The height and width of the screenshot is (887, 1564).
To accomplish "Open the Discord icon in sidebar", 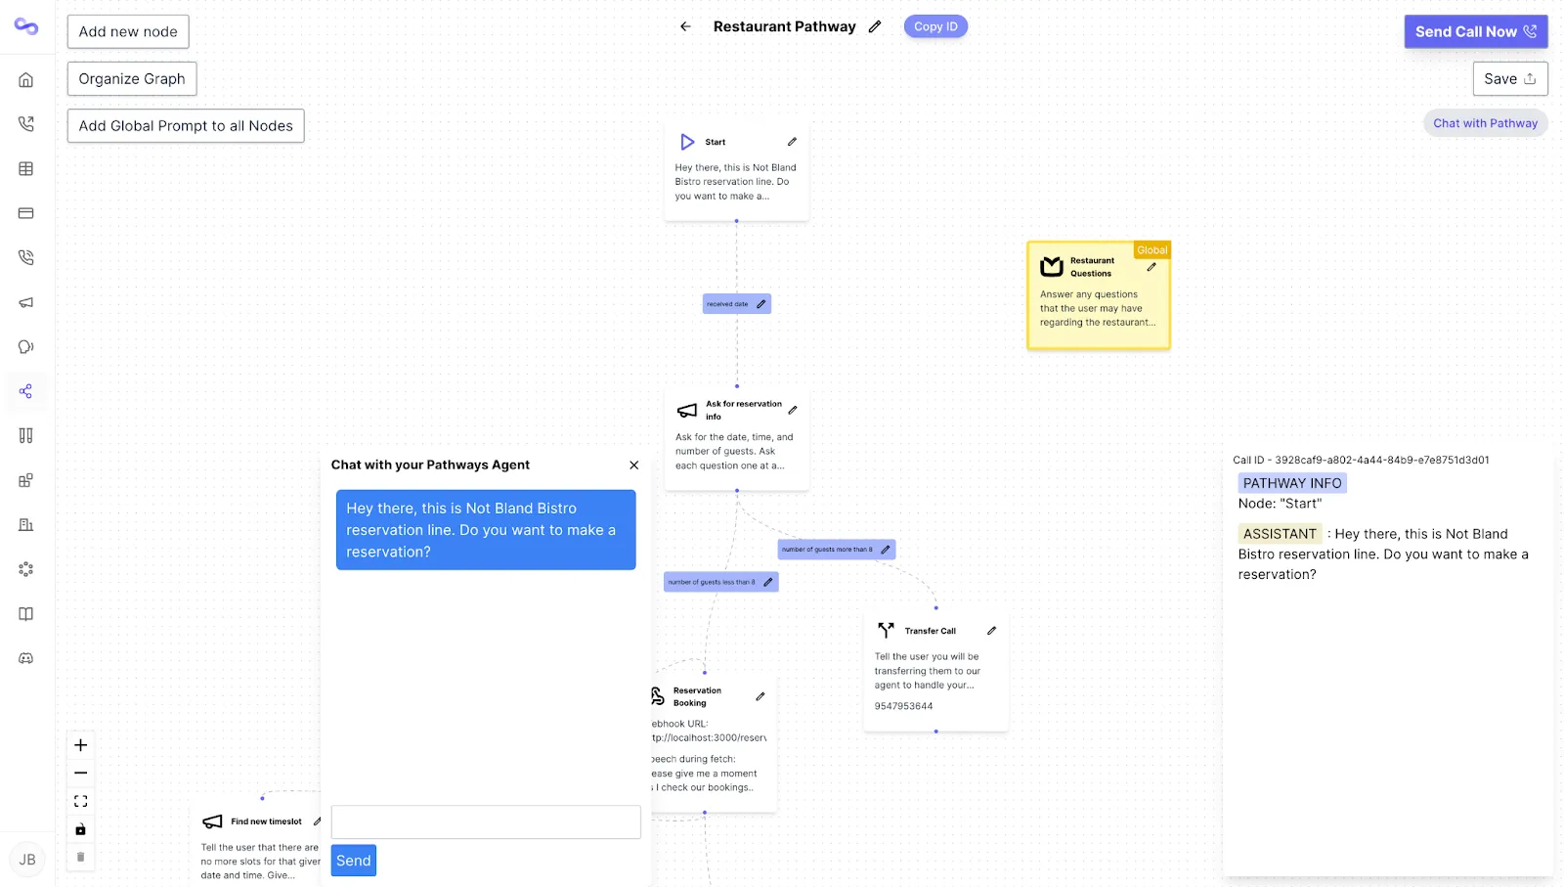I will [26, 658].
